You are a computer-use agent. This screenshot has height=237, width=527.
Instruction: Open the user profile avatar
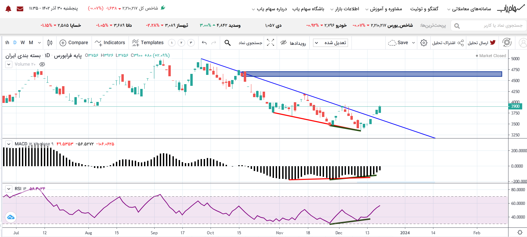tap(523, 43)
